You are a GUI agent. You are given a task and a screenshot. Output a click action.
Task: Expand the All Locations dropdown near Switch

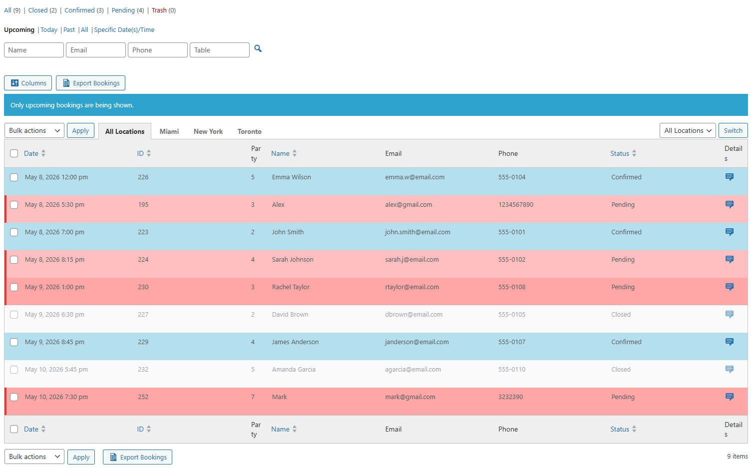(688, 130)
